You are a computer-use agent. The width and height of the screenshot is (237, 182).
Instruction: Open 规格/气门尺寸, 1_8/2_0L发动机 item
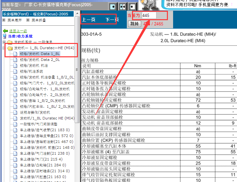pos(47,83)
